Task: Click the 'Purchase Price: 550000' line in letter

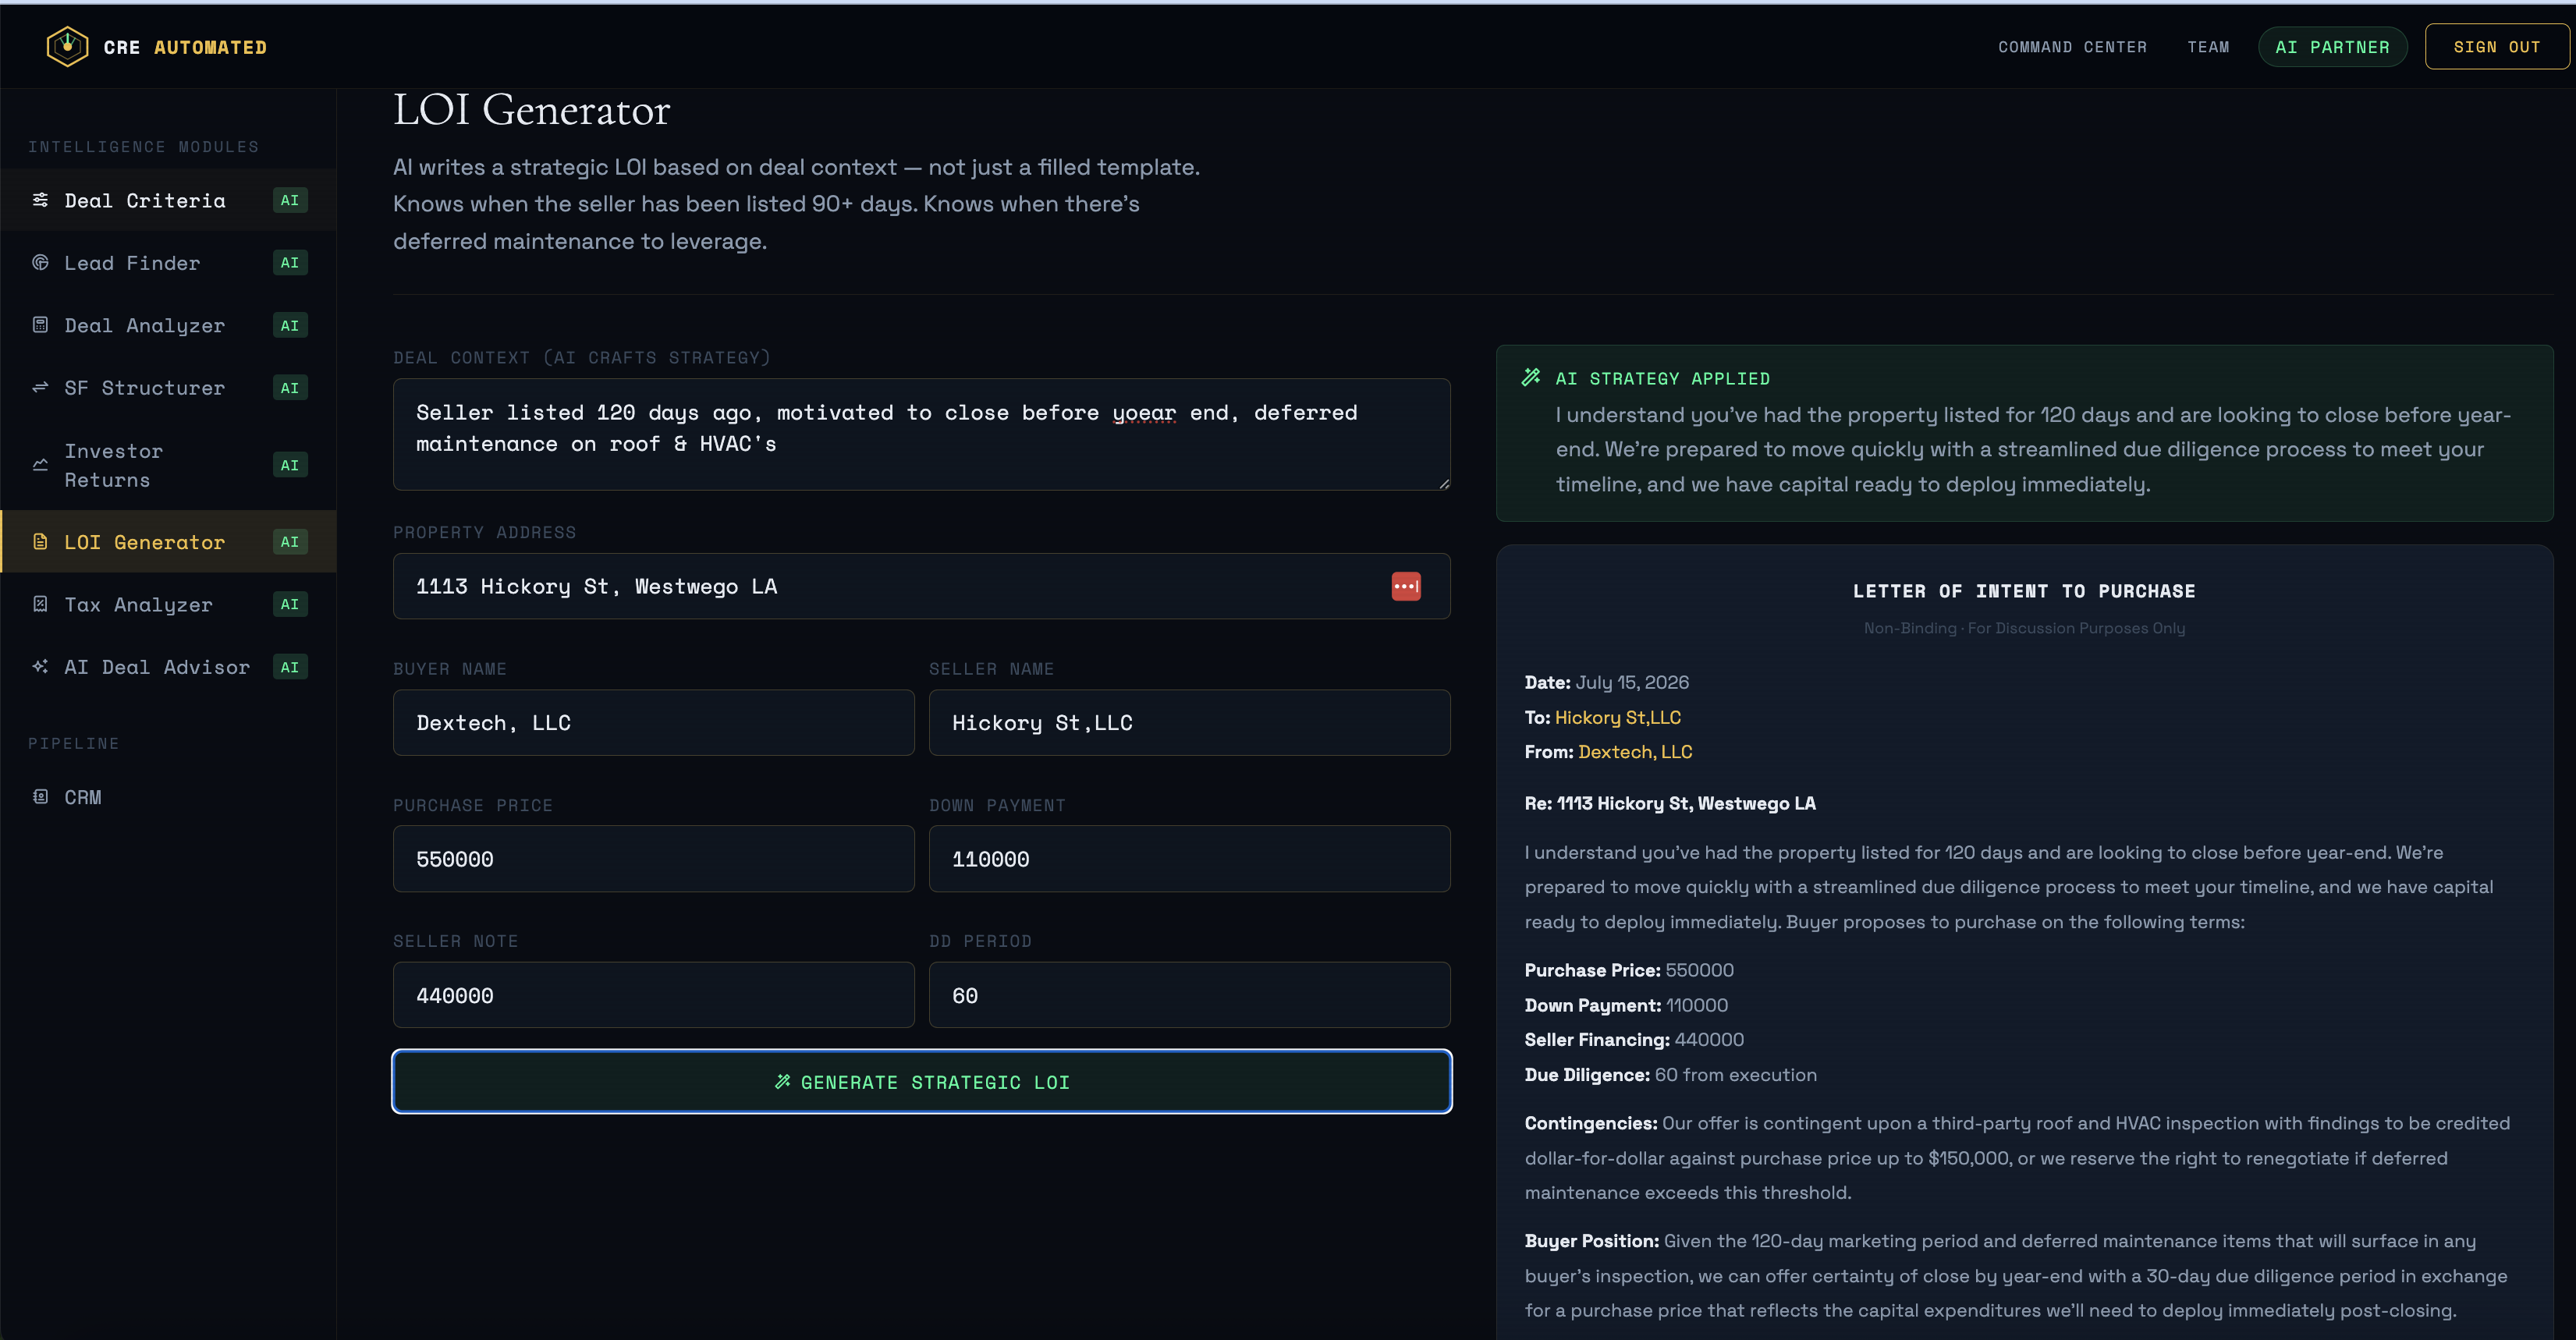Action: (x=1629, y=970)
